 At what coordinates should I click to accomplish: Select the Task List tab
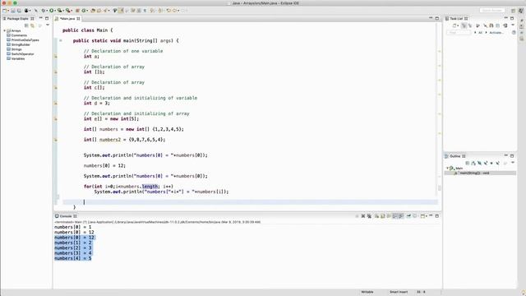[x=456, y=19]
